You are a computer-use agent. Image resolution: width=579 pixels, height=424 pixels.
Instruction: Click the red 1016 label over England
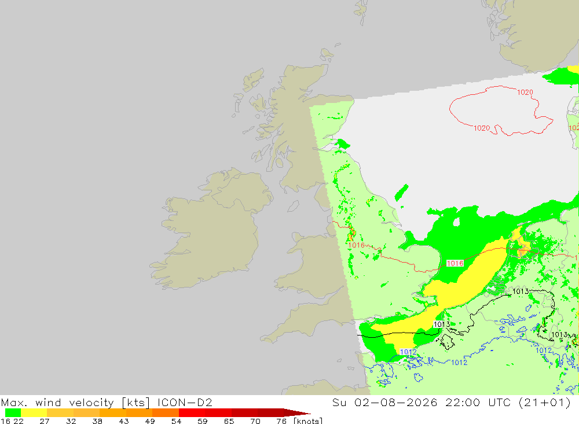pos(356,245)
